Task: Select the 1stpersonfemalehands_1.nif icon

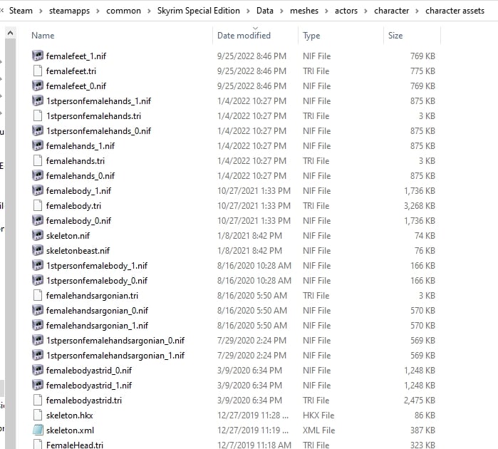Action: tap(38, 100)
